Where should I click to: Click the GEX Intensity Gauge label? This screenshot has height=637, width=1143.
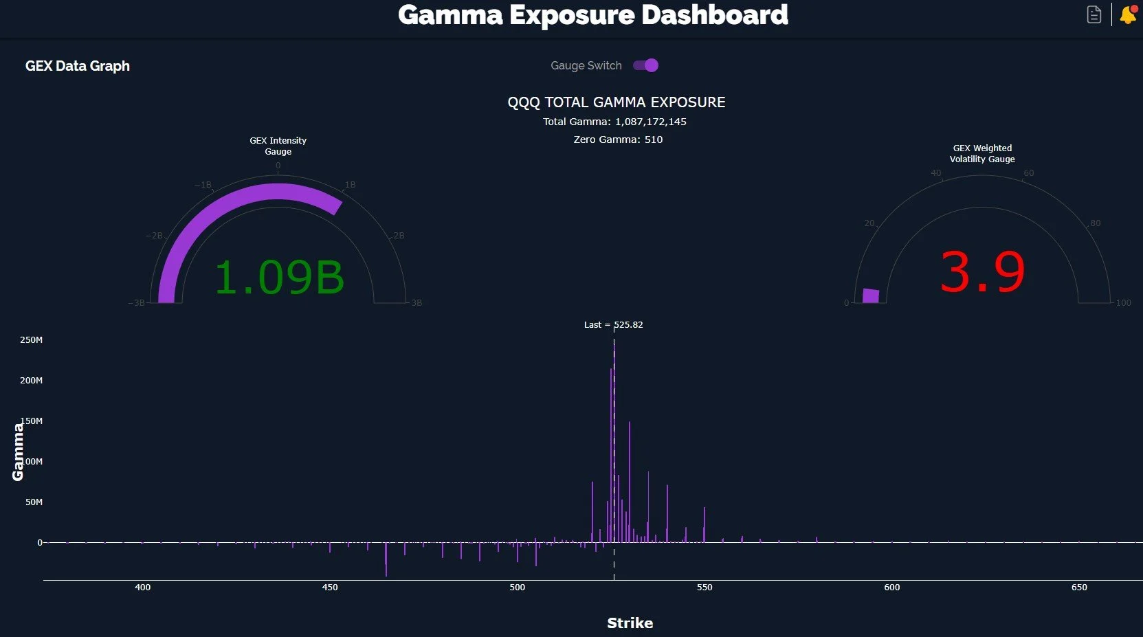(278, 146)
